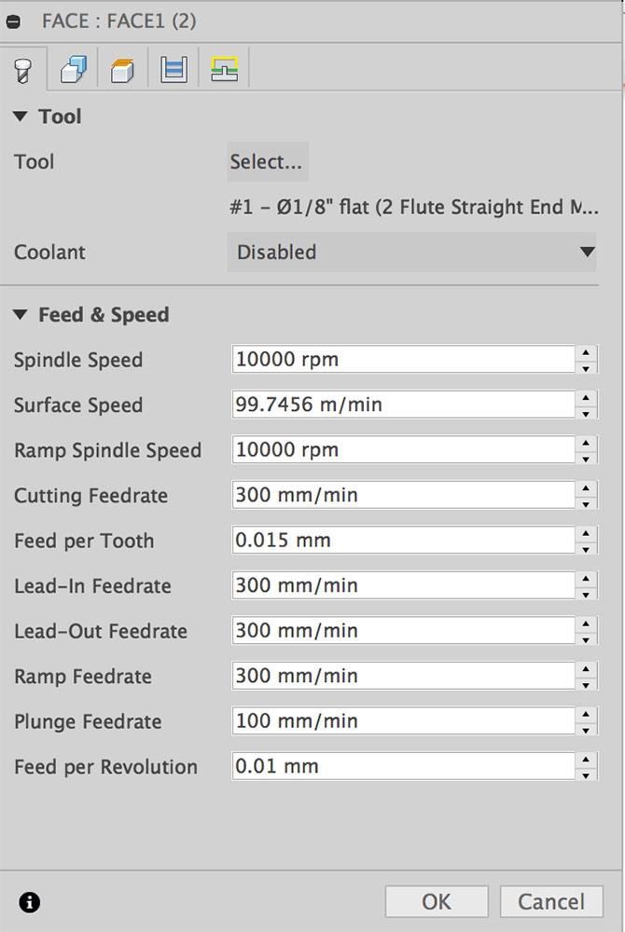The height and width of the screenshot is (932, 625).
Task: Increase Spindle Speed with up arrow
Action: pos(585,352)
